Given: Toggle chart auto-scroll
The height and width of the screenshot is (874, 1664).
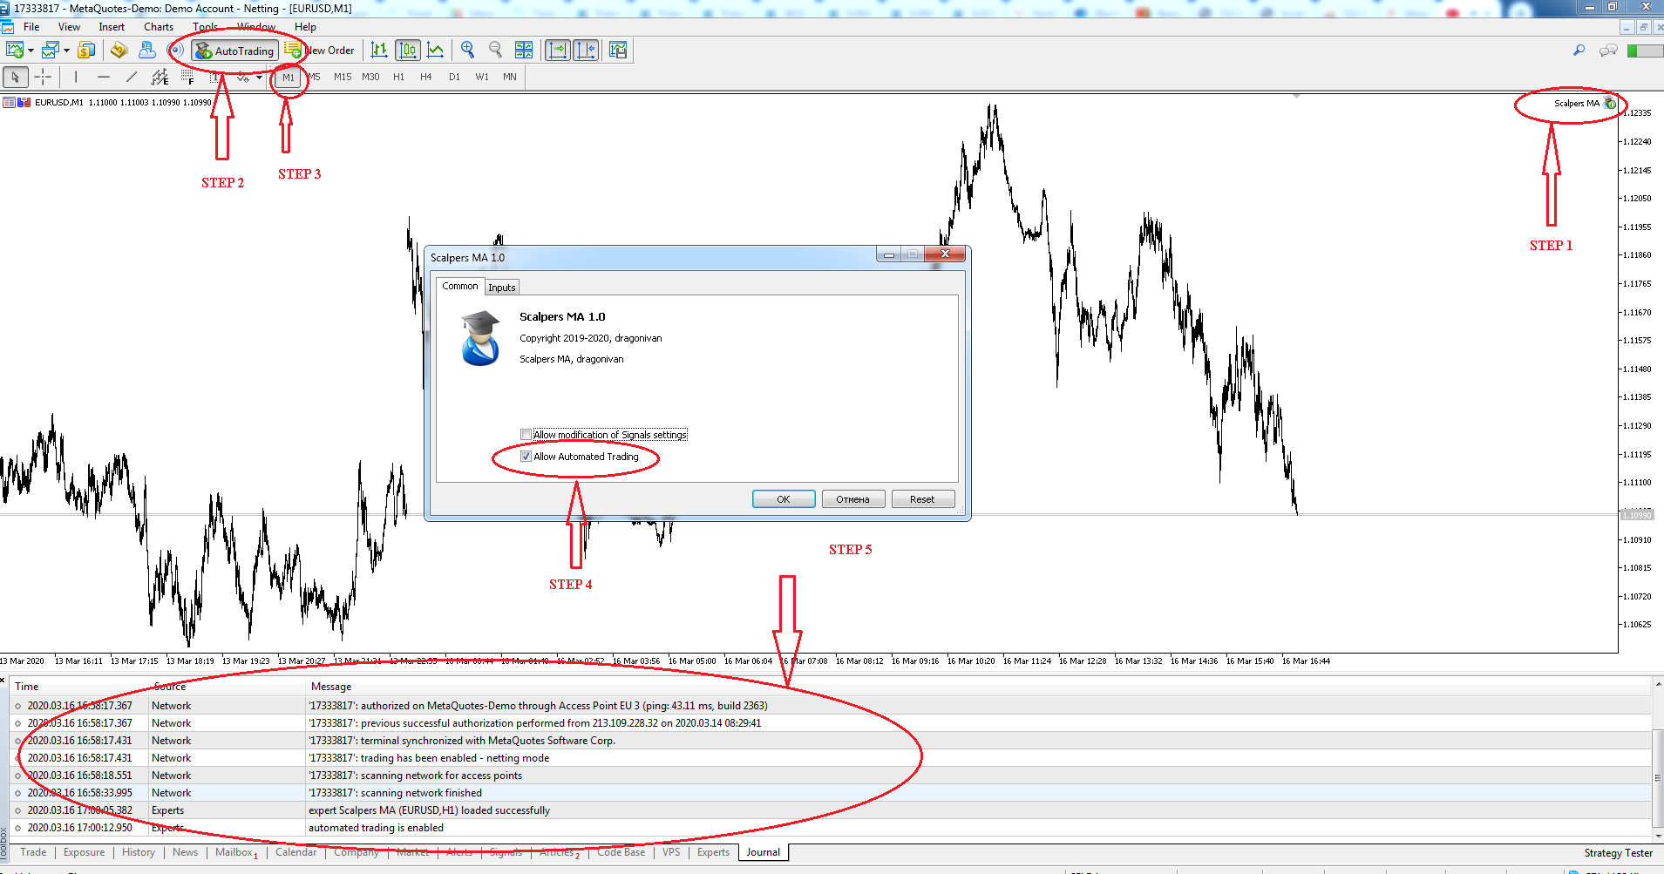Looking at the screenshot, I should pyautogui.click(x=558, y=51).
